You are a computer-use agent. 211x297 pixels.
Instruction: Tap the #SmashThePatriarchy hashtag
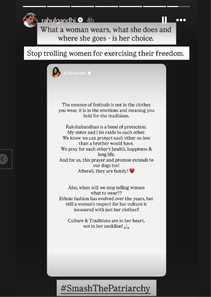click(107, 288)
